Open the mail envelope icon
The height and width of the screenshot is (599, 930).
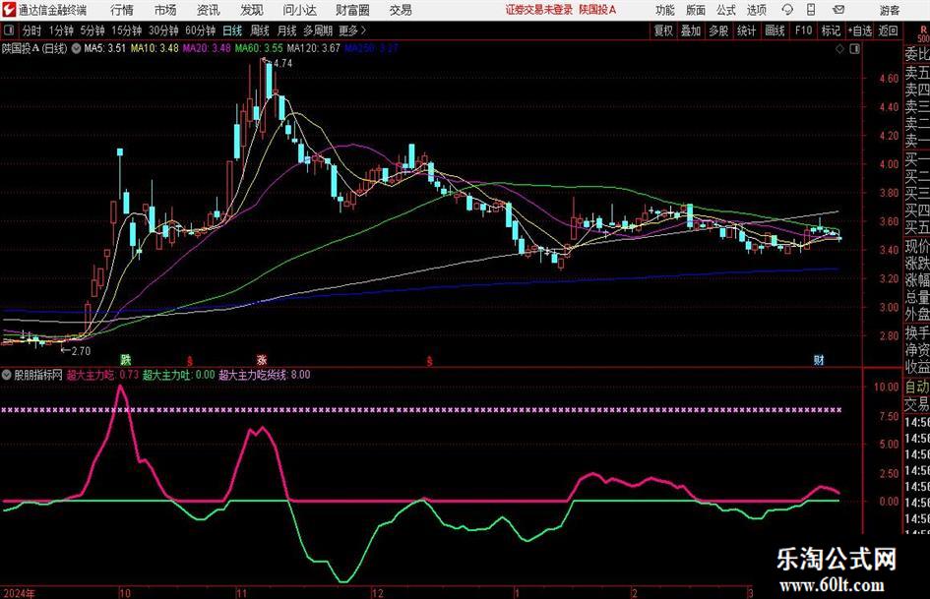[838, 10]
